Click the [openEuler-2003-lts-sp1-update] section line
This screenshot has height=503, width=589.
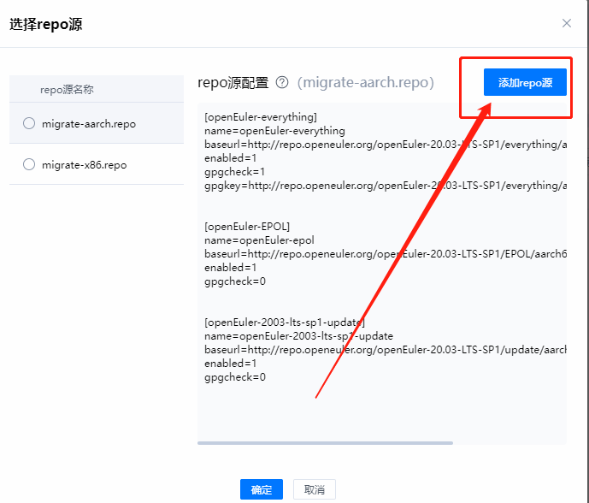click(285, 323)
